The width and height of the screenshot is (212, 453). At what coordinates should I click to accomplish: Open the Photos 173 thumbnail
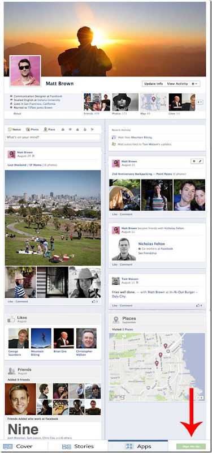[x=125, y=102]
